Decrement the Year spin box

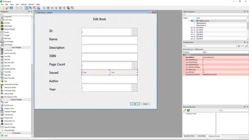click(x=134, y=90)
